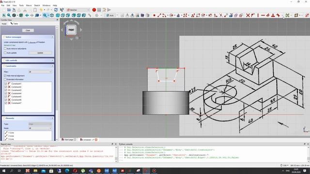
Task: Select the create line tool
Action: coord(159,15)
